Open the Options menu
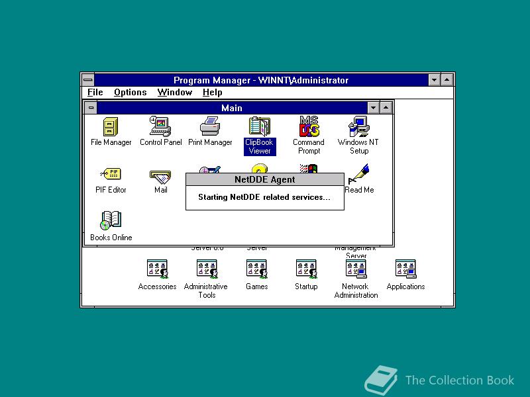Image resolution: width=530 pixels, height=397 pixels. [130, 92]
